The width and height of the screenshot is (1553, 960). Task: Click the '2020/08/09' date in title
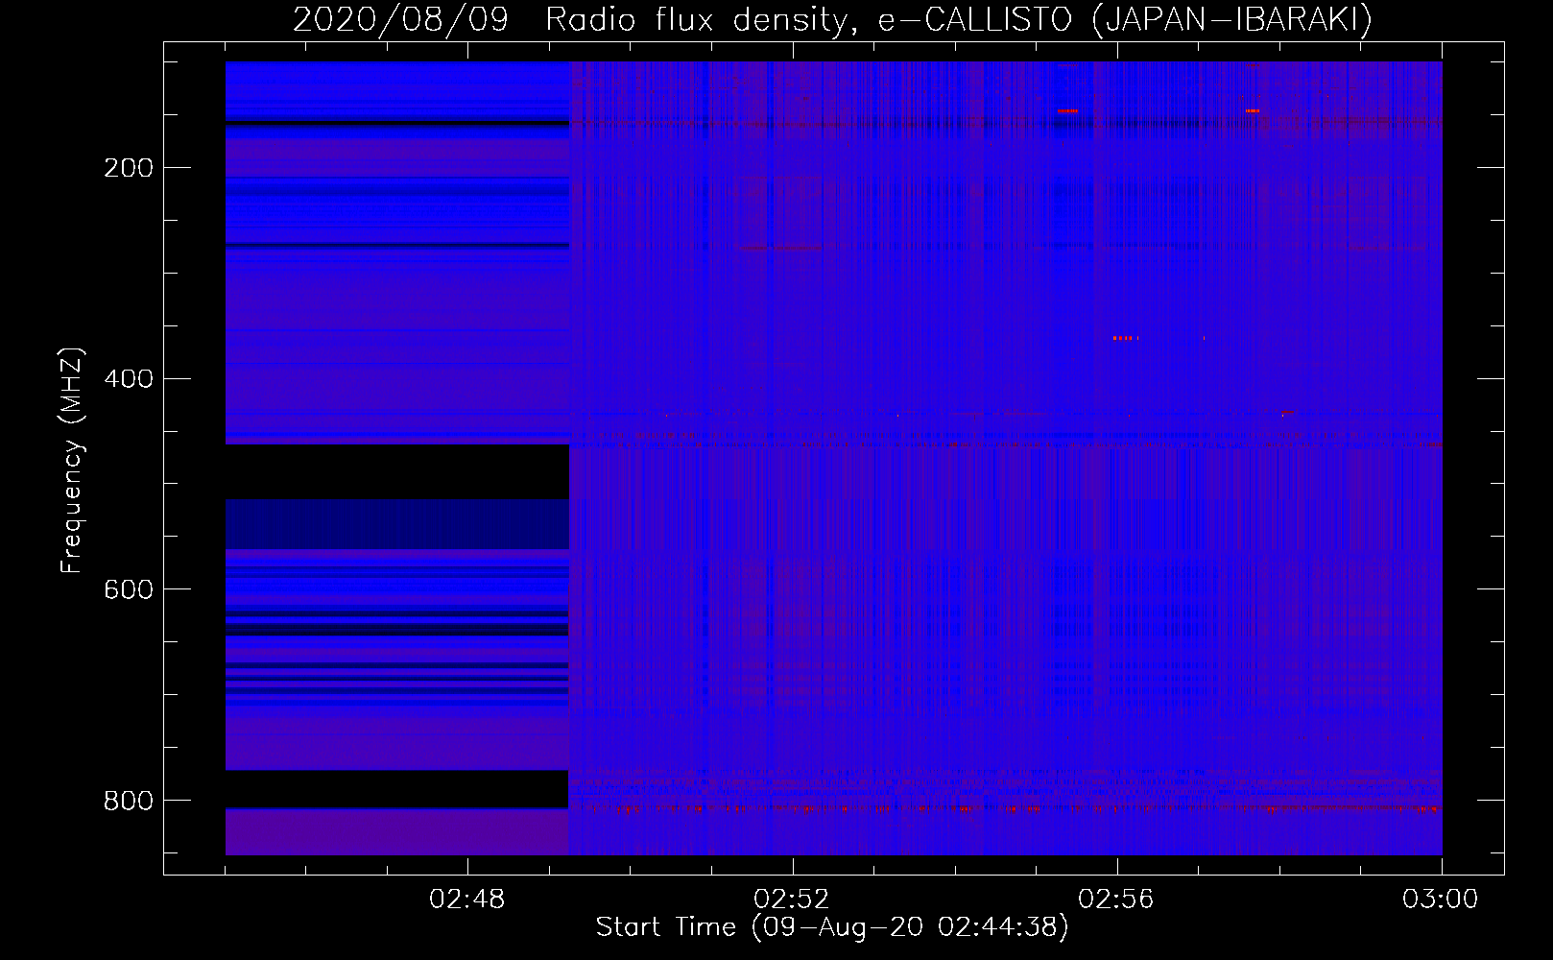(400, 19)
